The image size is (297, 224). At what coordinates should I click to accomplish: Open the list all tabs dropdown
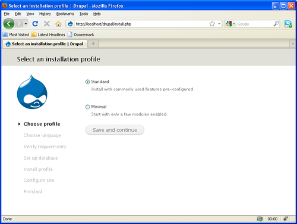(293, 44)
